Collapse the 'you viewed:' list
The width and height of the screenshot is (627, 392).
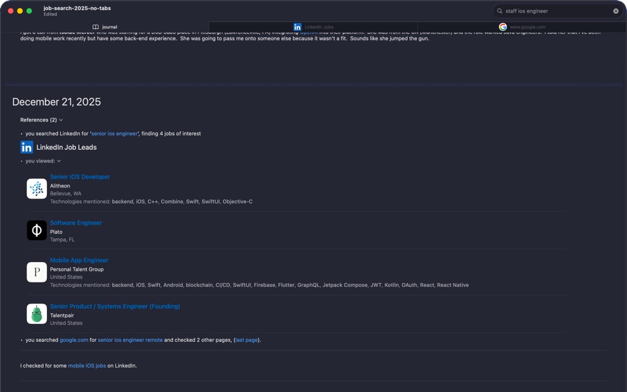click(x=43, y=161)
